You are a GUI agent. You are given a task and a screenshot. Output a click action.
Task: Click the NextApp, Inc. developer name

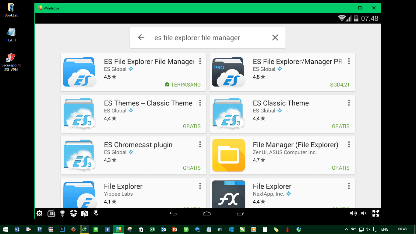point(269,194)
